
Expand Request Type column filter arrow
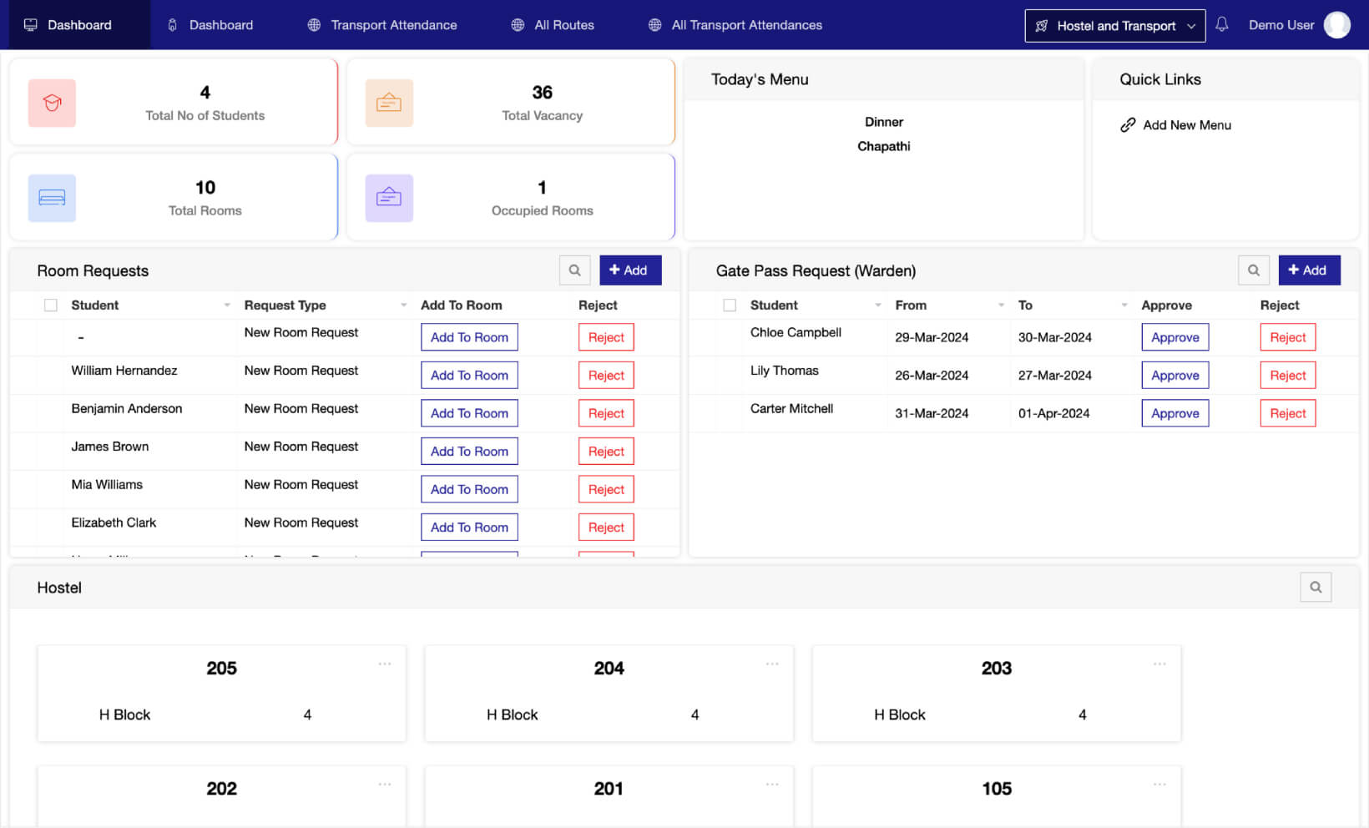[x=403, y=305]
